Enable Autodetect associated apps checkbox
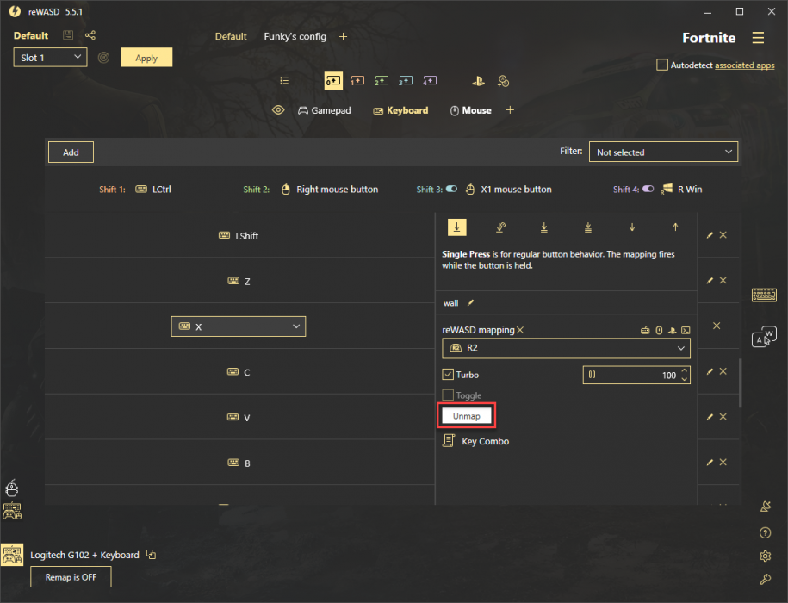 click(662, 65)
